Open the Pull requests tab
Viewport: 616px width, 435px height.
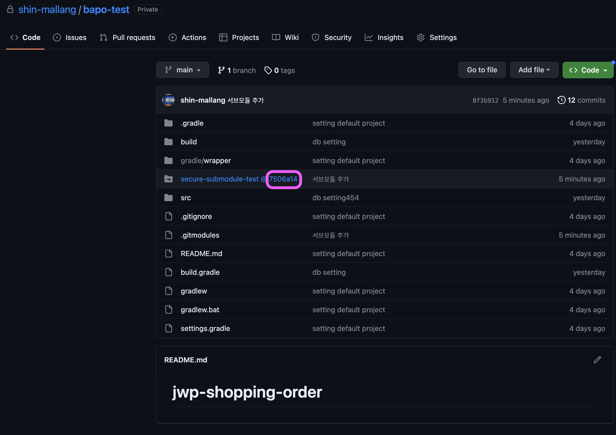[128, 37]
